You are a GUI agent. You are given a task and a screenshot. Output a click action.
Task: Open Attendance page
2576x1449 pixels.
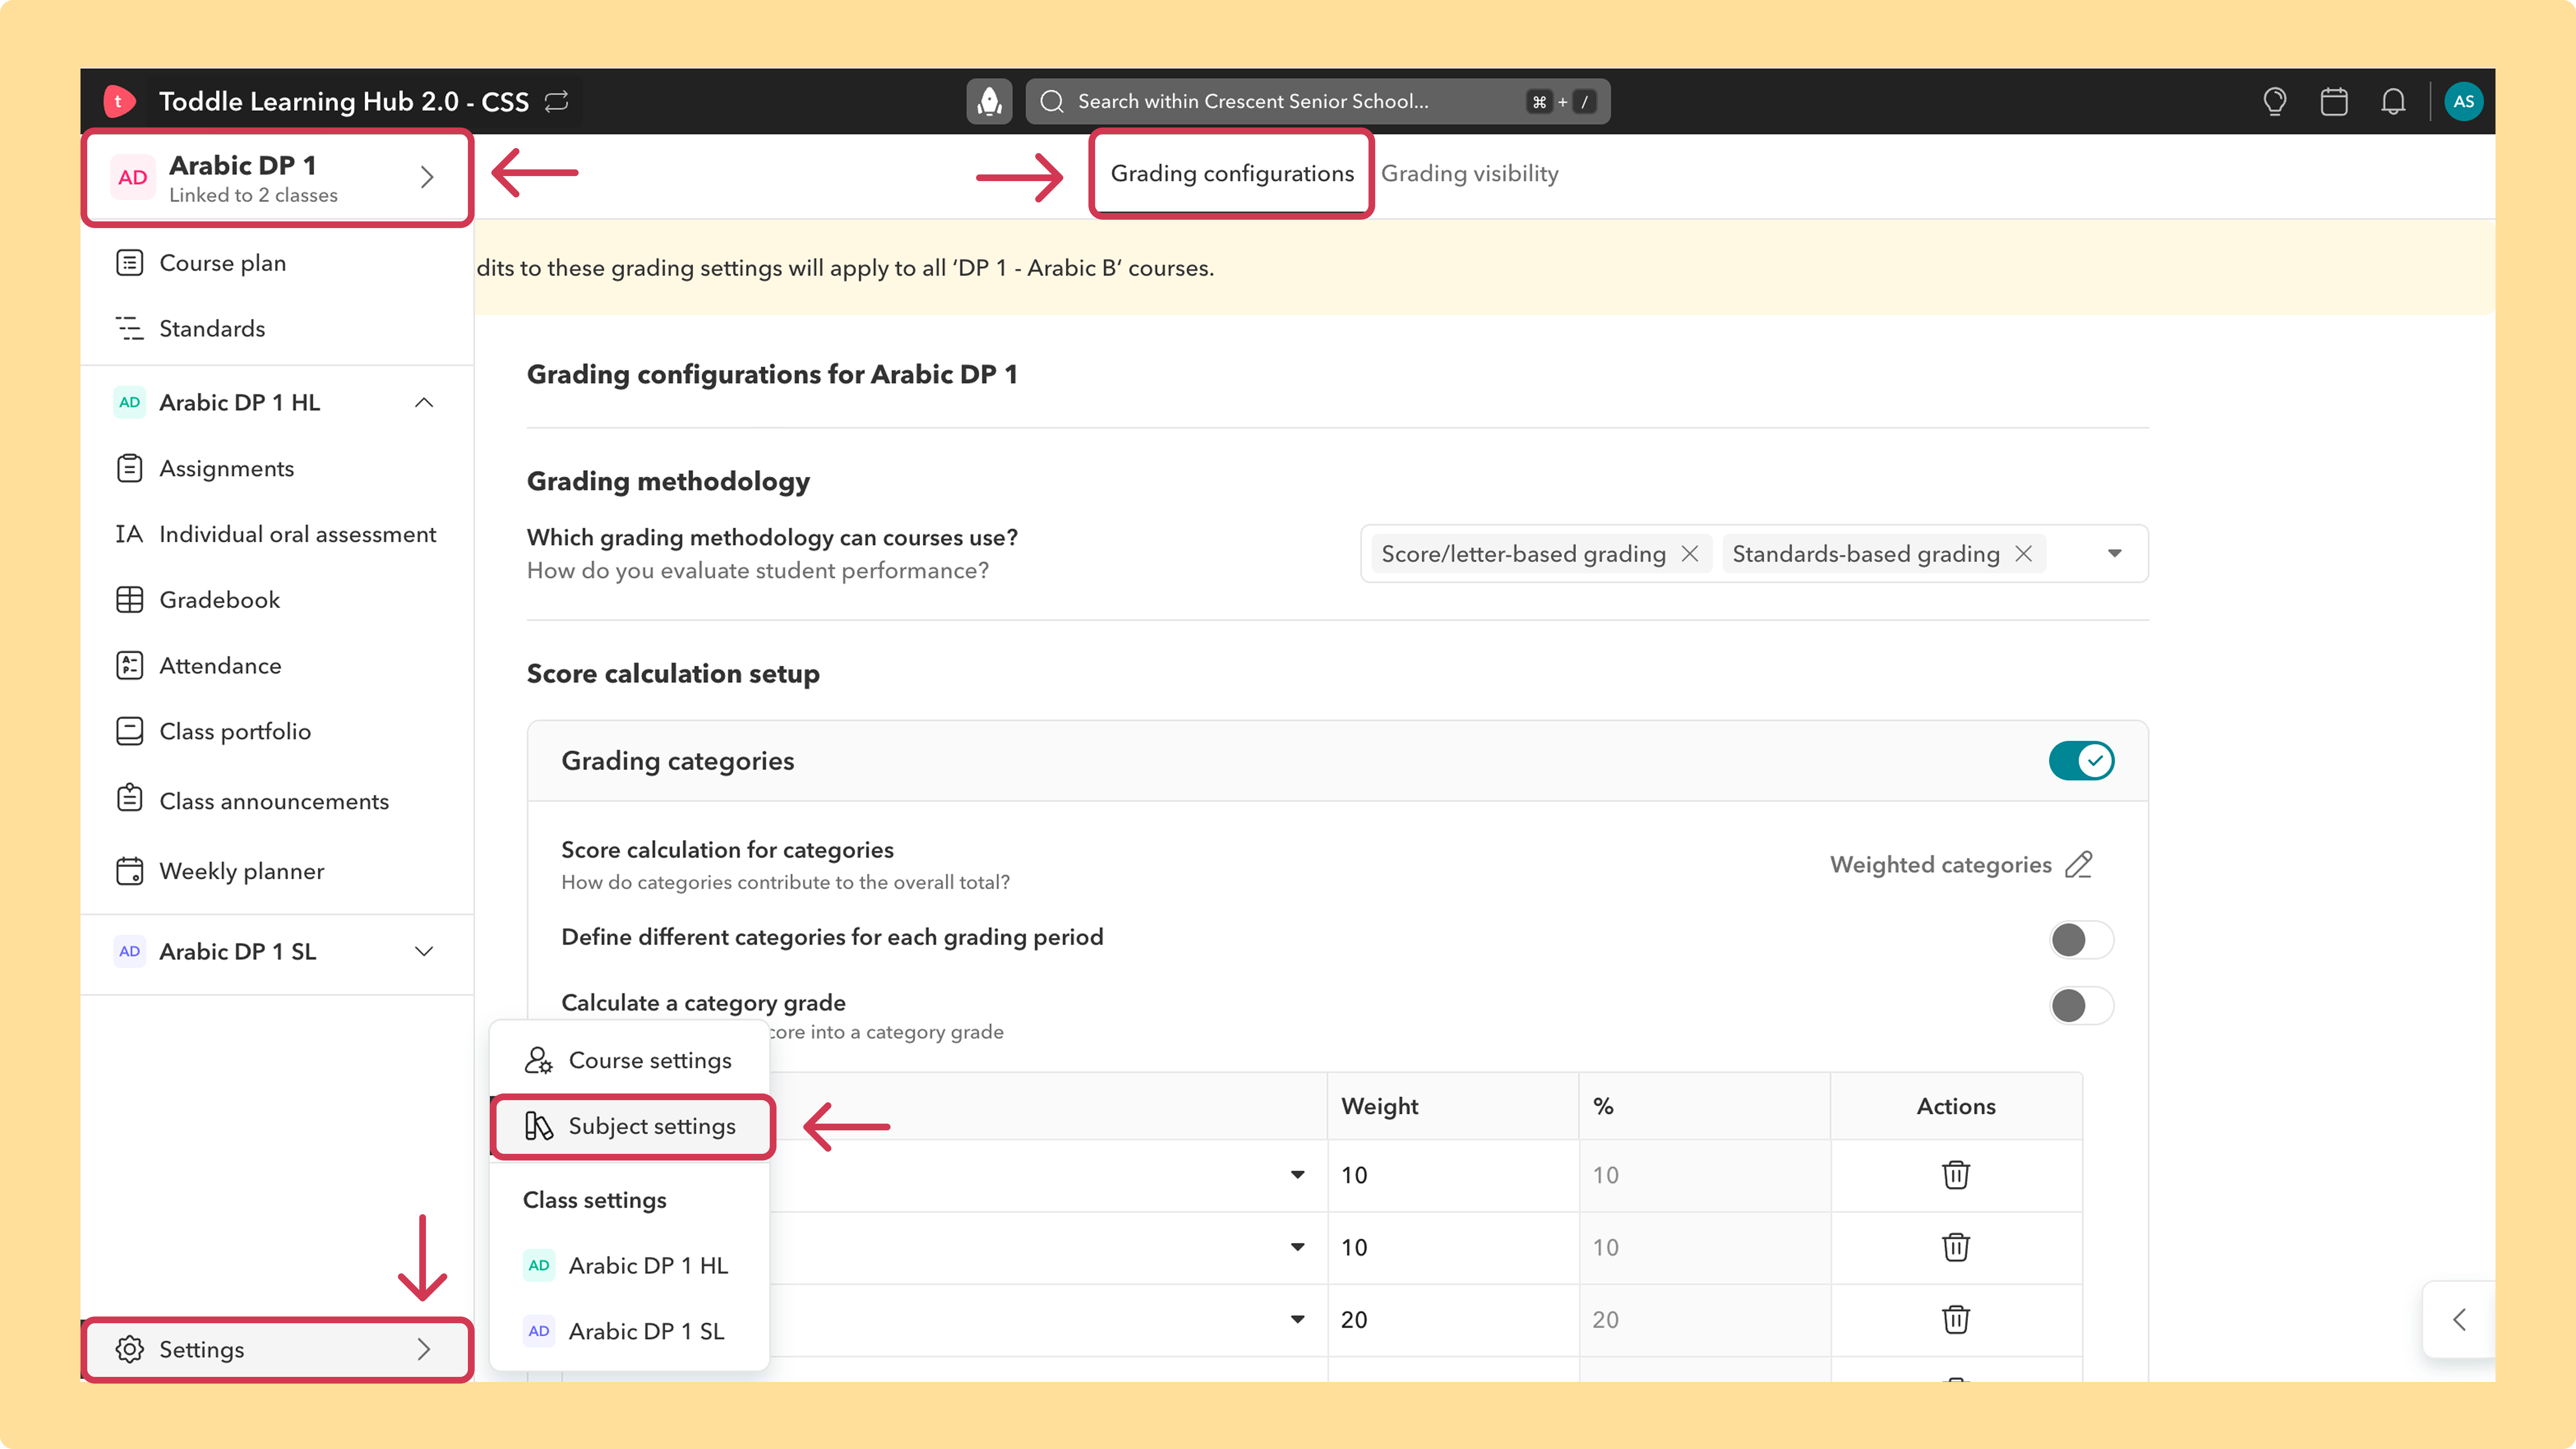(x=277, y=666)
